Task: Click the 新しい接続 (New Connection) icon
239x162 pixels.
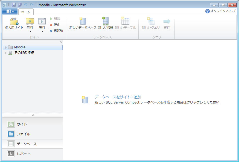Action: click(x=106, y=22)
